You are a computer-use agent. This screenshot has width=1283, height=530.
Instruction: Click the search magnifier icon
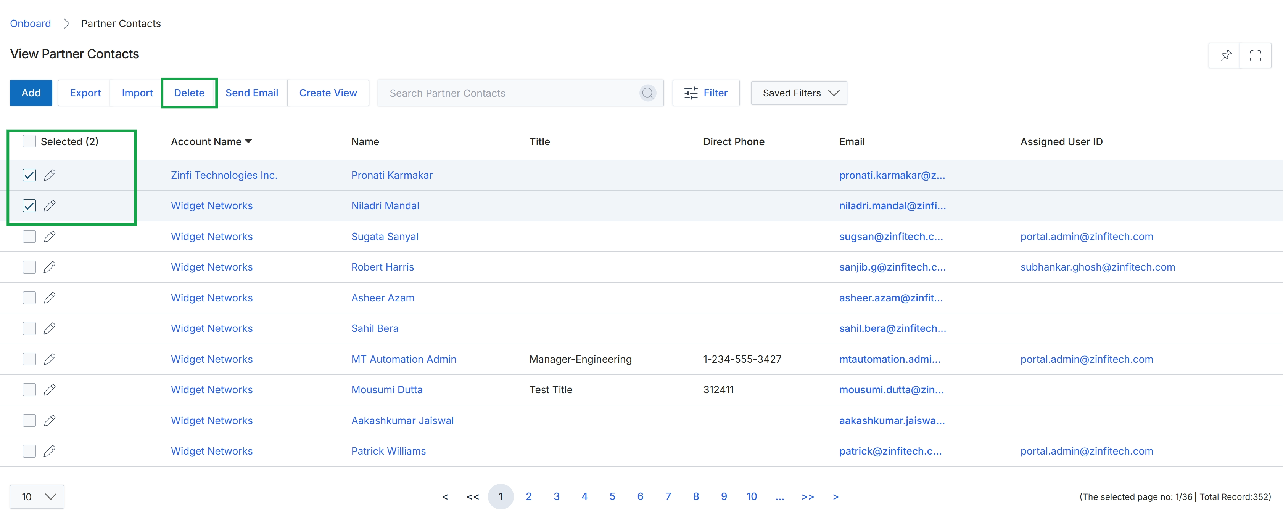(647, 93)
